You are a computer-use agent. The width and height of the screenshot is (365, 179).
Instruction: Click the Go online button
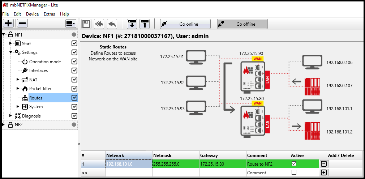click(x=185, y=24)
